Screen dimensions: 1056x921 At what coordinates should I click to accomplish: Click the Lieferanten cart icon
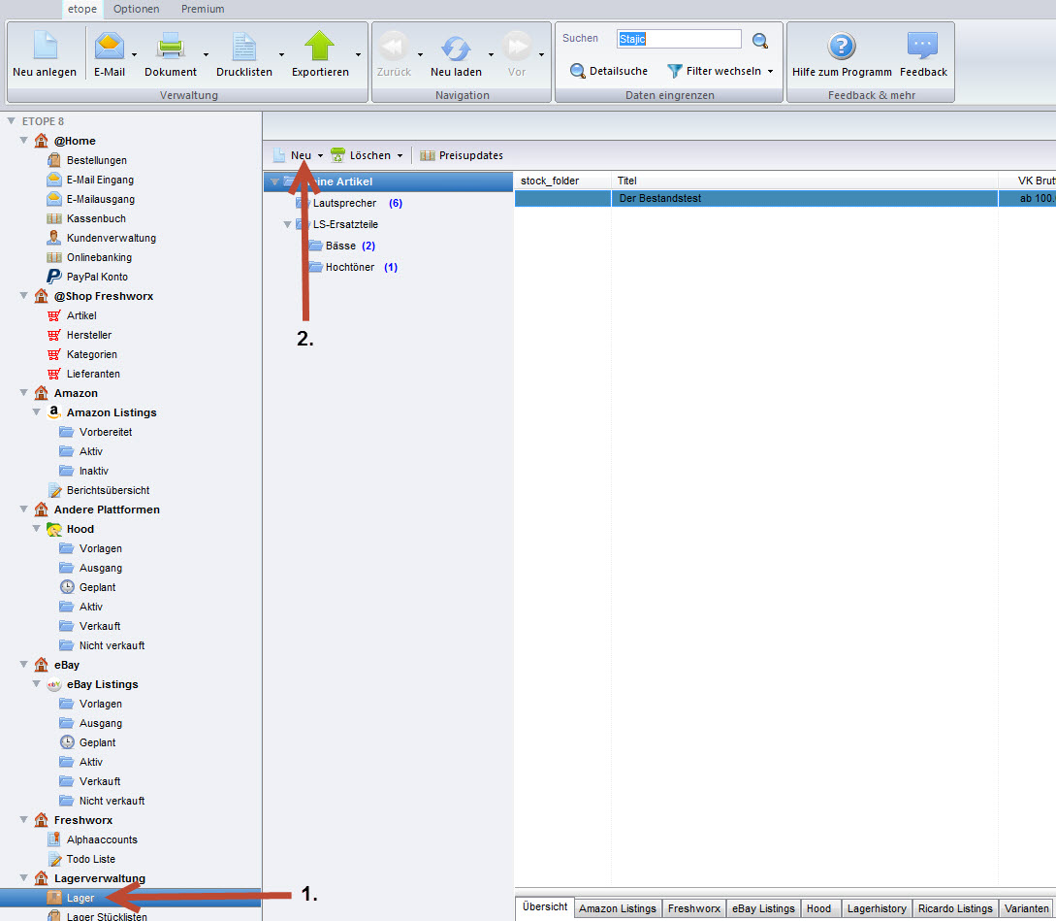tap(54, 374)
